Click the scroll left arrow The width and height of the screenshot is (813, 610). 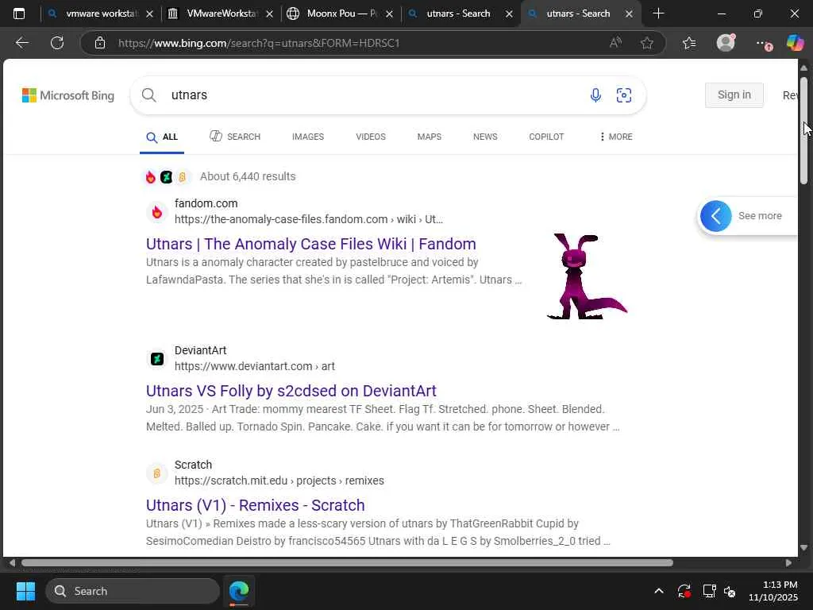pyautogui.click(x=12, y=563)
